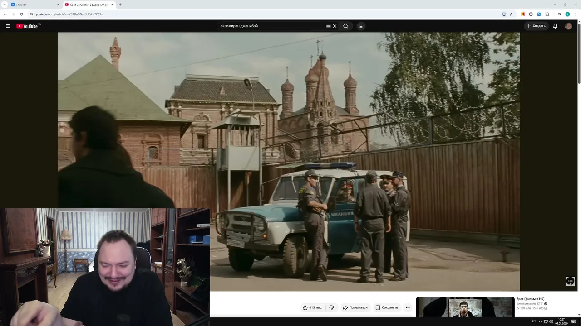Image resolution: width=581 pixels, height=326 pixels.
Task: Open the Windows notification center icon
Action: click(x=574, y=321)
